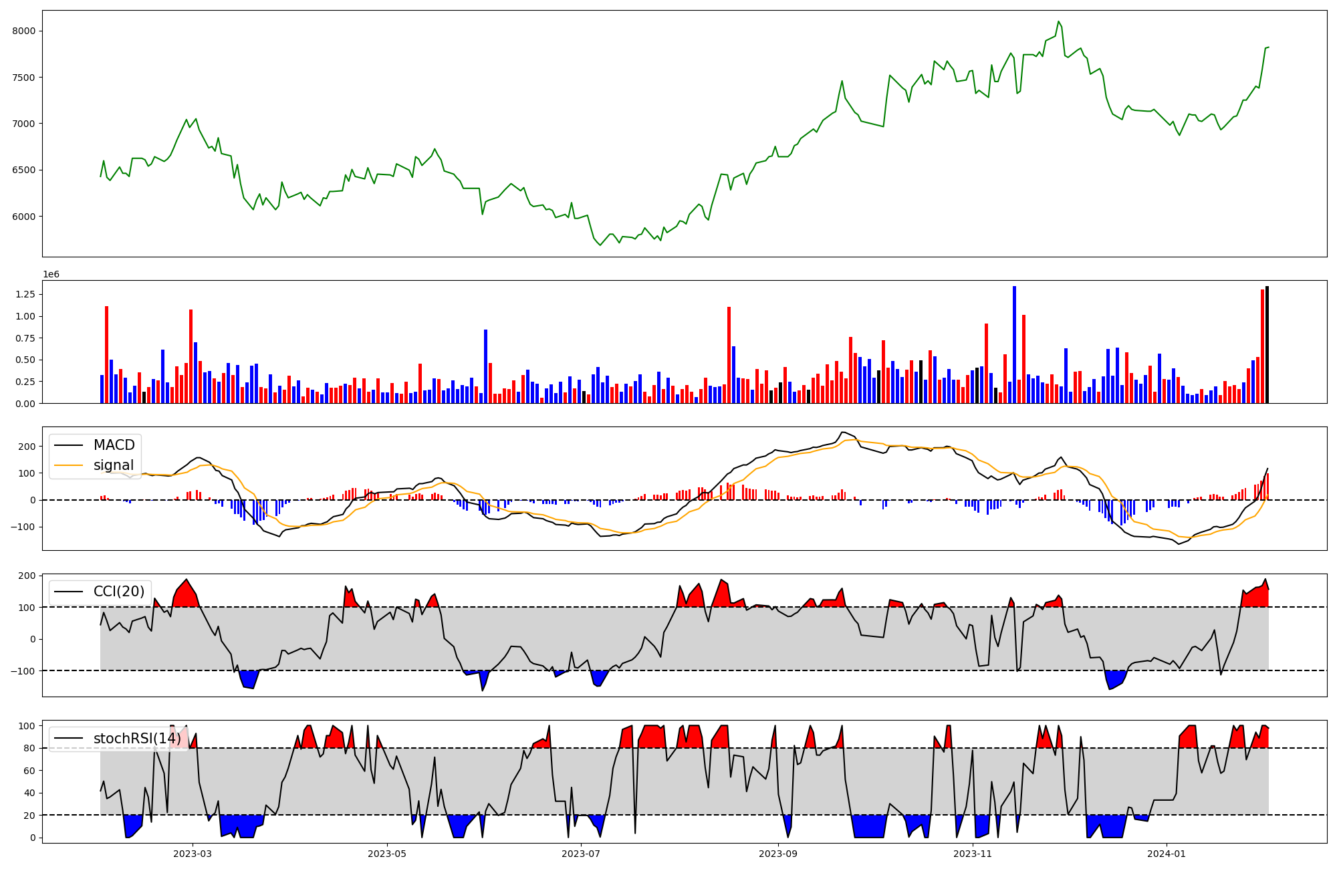Click the final black volume bar
This screenshot has height=869, width=1337.
1267,344
